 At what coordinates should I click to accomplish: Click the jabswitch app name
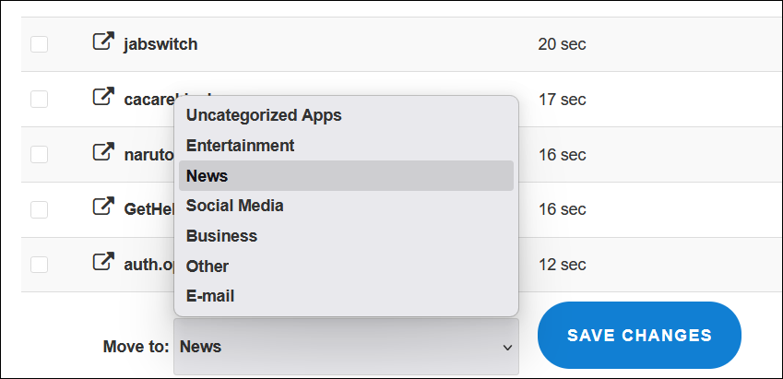tap(160, 44)
